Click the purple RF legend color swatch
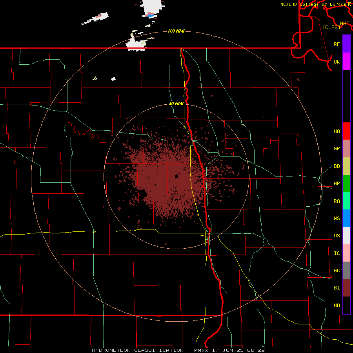This screenshot has height=353, width=353. (346, 44)
